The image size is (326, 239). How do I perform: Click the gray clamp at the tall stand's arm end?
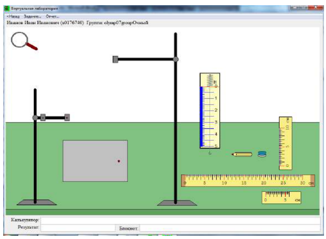pyautogui.click(x=115, y=60)
